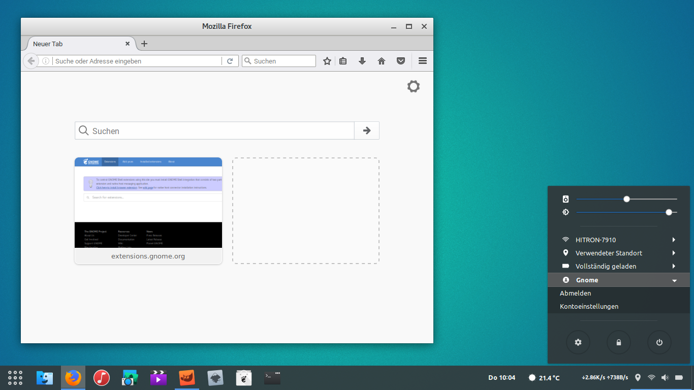Open the applications grid launcher

coord(15,378)
